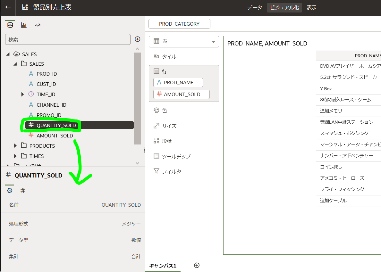
Task: Click the TIMES folder icon
Action: 24,155
